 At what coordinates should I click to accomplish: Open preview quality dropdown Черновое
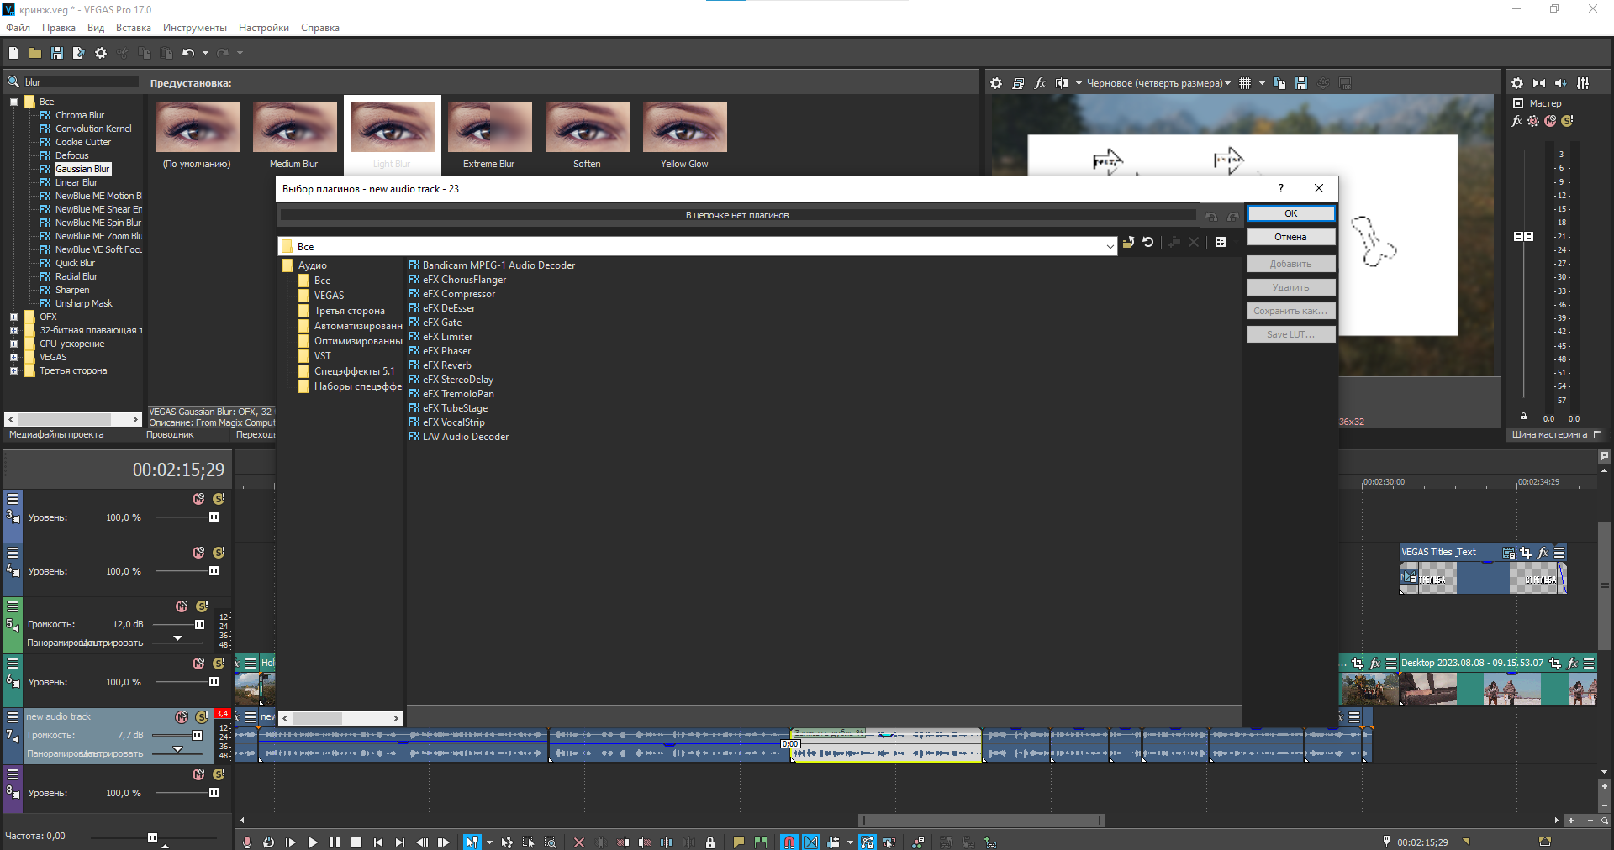pos(1159,83)
